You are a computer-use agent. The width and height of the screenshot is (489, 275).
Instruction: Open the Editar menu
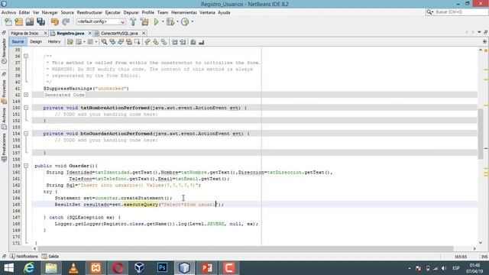point(24,12)
